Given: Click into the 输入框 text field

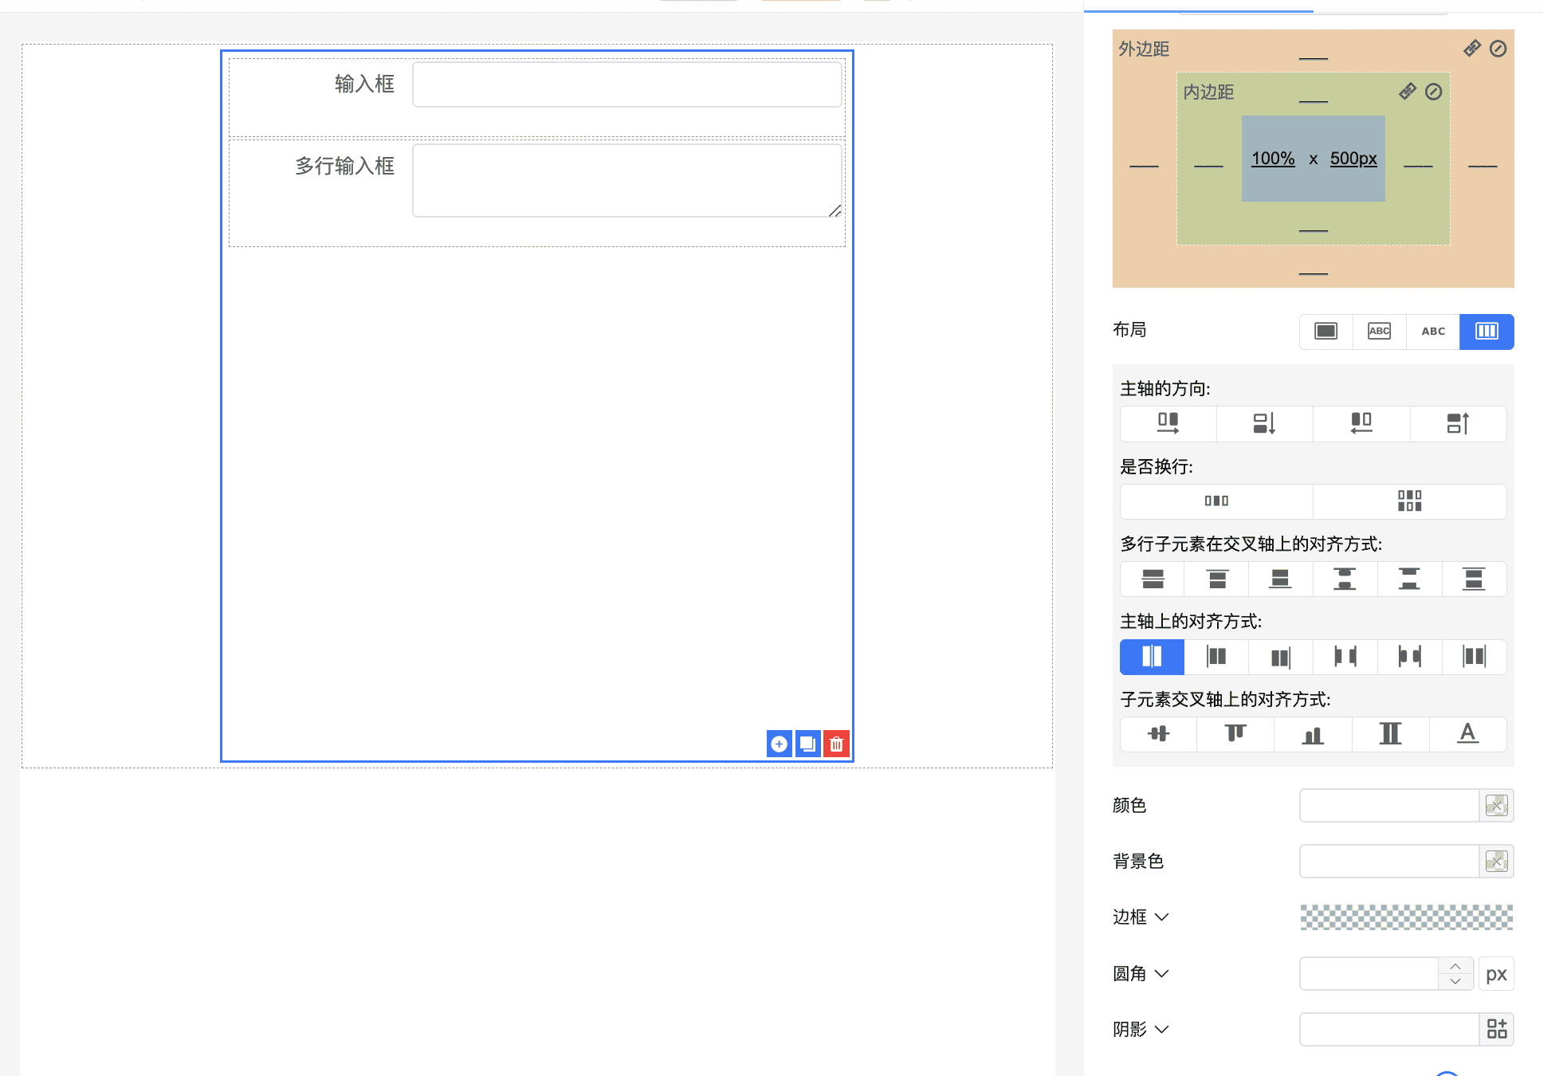Looking at the screenshot, I should click(626, 84).
